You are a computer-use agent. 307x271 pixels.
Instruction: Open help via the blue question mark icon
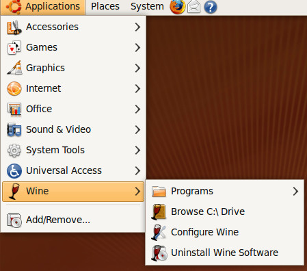211,8
